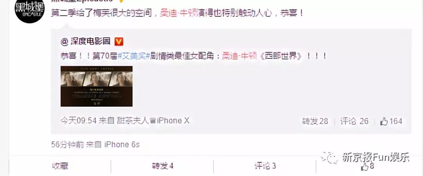This screenshot has width=423, height=176.
Task: Click the iPhone 6s source link
Action: click(122, 145)
